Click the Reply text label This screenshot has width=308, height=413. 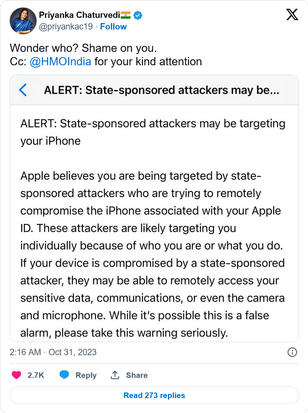coord(86,375)
